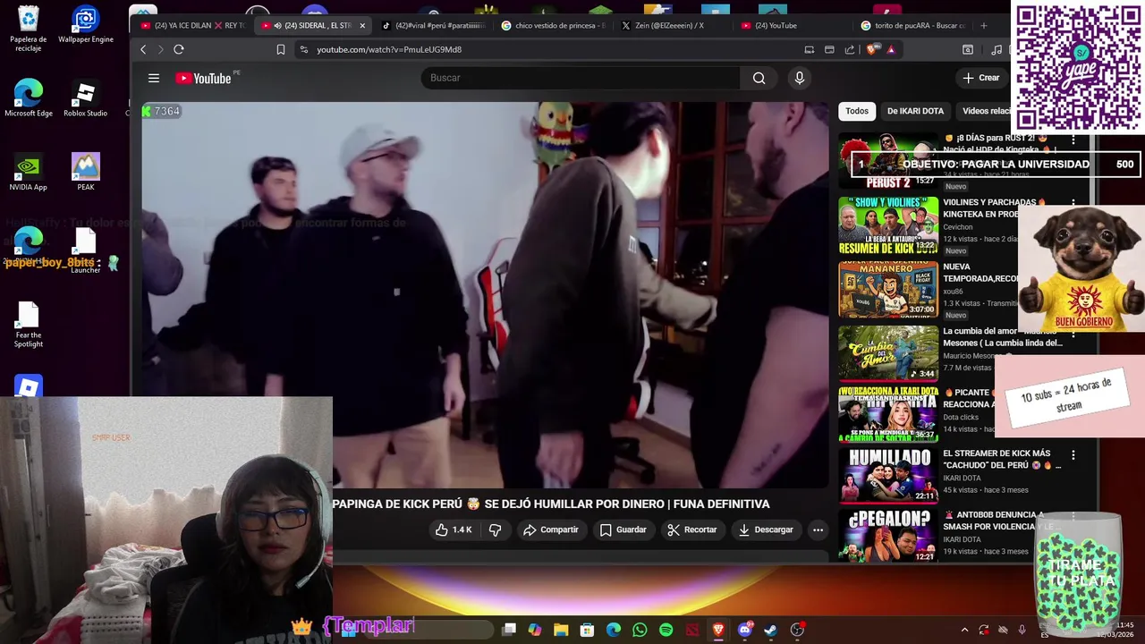Open the YouTube guide hamburger menu
This screenshot has width=1145, height=644.
154,78
